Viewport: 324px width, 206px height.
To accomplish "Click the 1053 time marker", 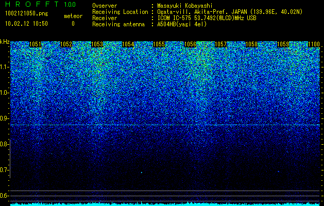I will pos(97,44).
